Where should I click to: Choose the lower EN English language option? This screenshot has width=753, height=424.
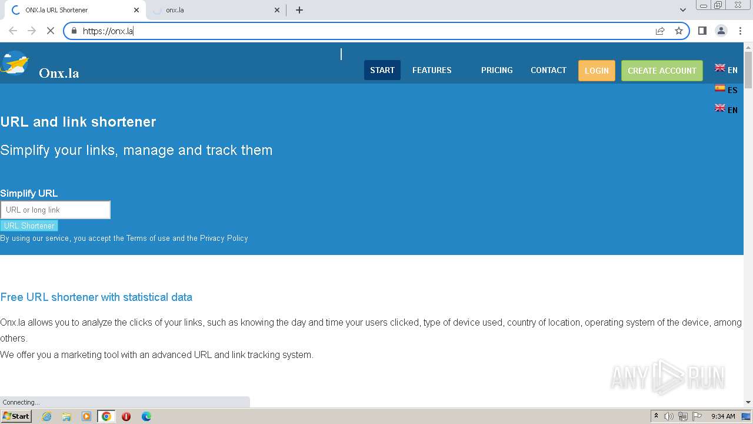(x=726, y=110)
